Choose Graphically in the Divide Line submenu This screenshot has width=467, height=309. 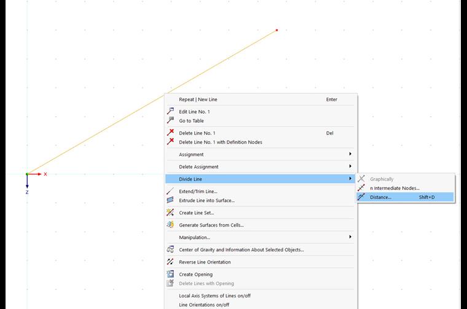click(x=406, y=179)
